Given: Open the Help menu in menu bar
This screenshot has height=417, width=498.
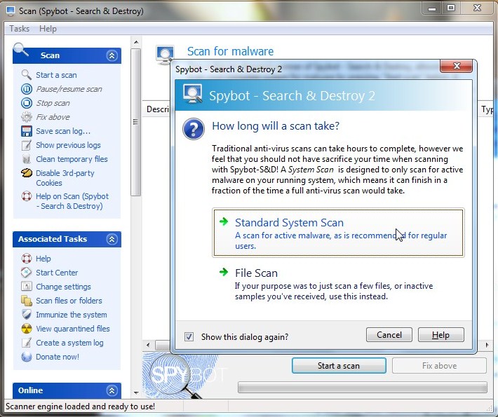Looking at the screenshot, I should click(48, 29).
